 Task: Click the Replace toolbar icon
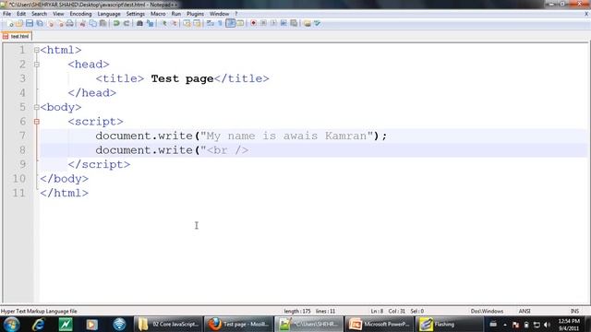point(150,23)
